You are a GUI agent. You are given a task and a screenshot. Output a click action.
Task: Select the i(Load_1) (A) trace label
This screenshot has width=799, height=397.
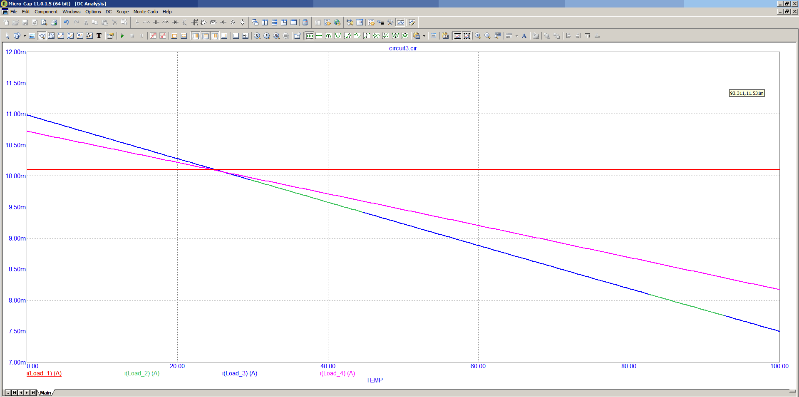click(44, 373)
